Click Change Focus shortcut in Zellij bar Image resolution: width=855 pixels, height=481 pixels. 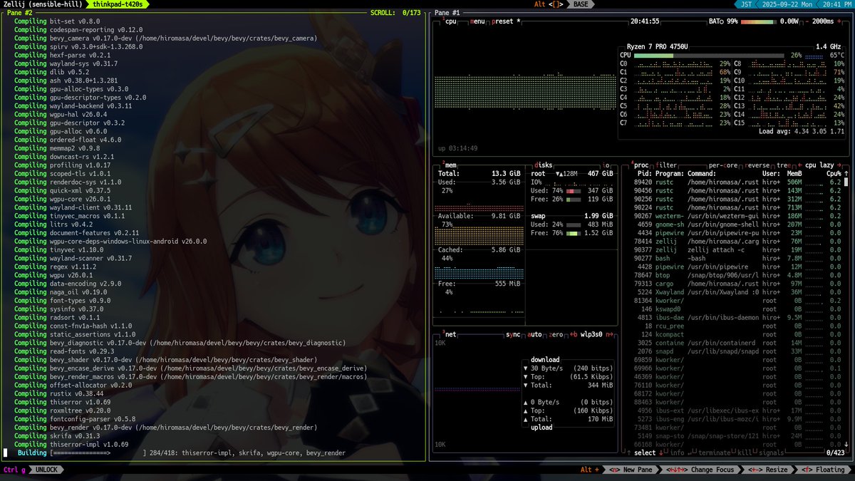click(700, 470)
